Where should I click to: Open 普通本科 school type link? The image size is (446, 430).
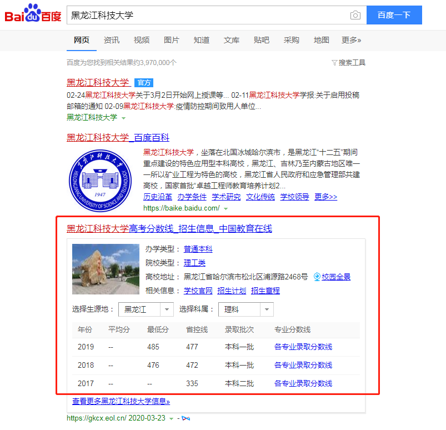(x=198, y=249)
